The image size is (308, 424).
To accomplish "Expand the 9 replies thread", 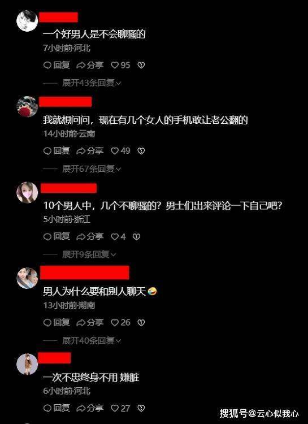I will (89, 254).
